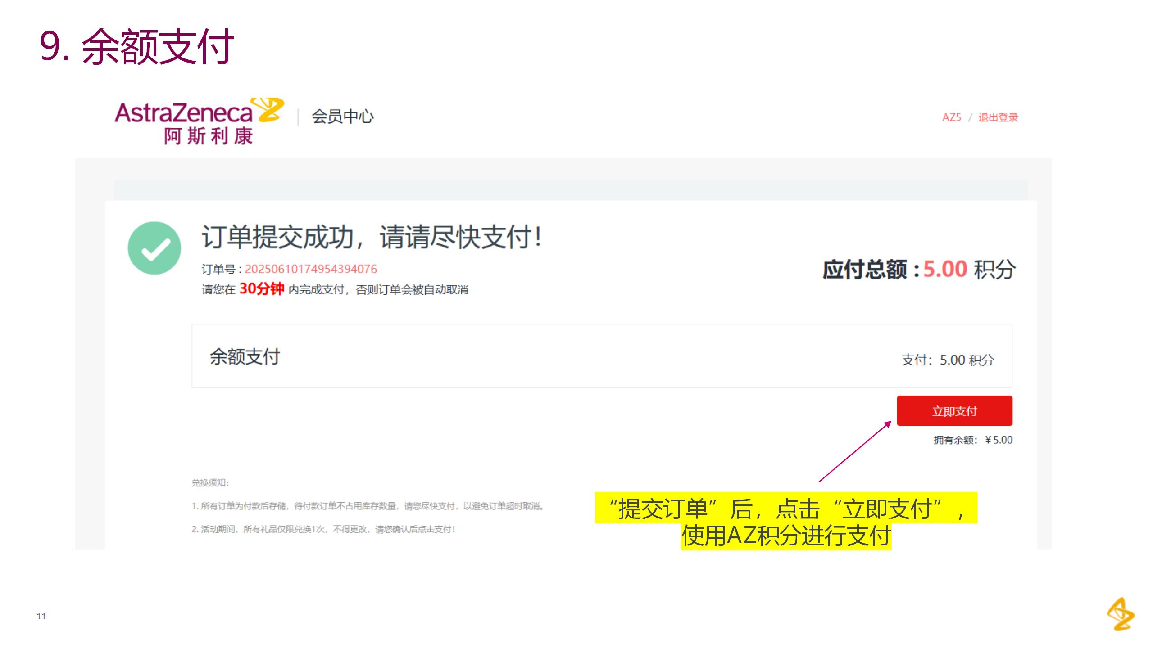Click the 兑换须知 notice heading
Image resolution: width=1153 pixels, height=648 pixels.
[x=210, y=483]
